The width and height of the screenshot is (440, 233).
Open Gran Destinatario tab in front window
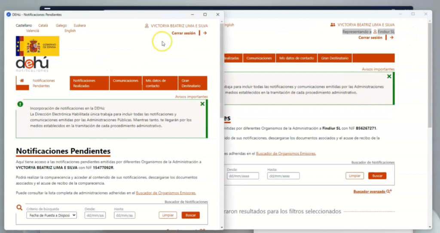tap(193, 83)
